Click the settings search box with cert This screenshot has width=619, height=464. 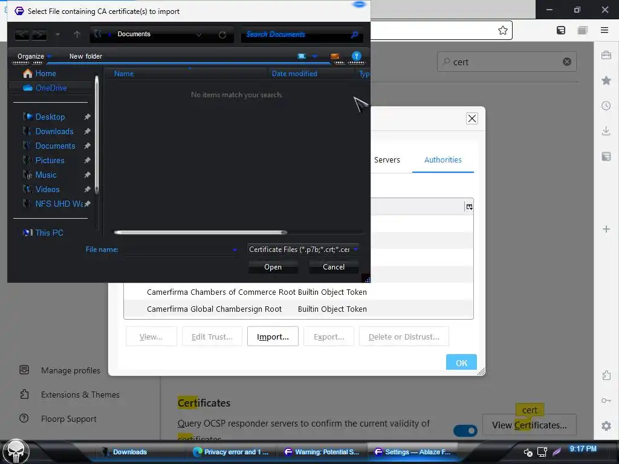(x=507, y=62)
